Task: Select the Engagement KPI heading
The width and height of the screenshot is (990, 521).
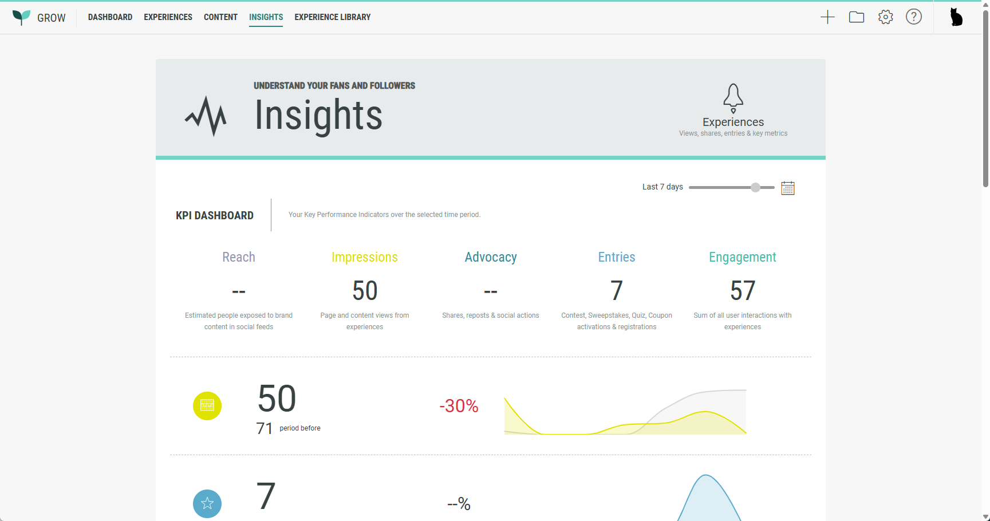Action: tap(742, 257)
